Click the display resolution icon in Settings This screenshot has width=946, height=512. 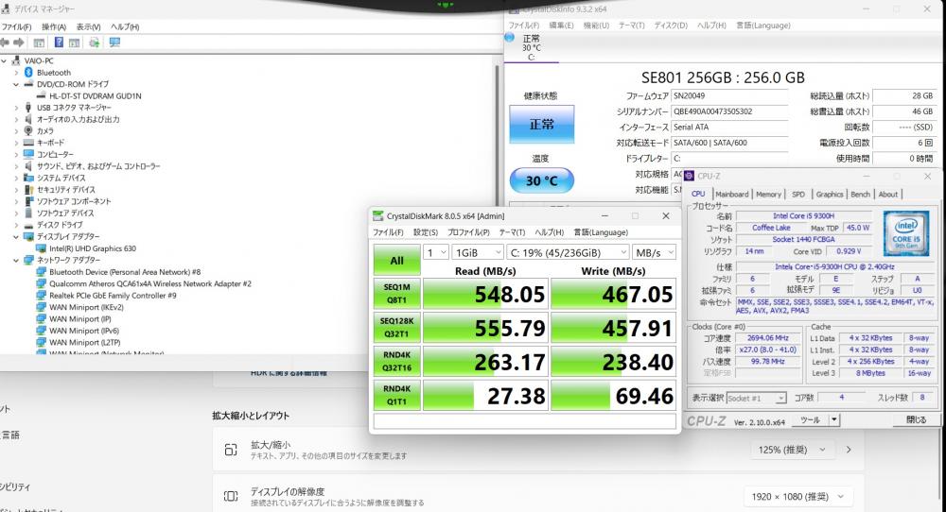(231, 496)
